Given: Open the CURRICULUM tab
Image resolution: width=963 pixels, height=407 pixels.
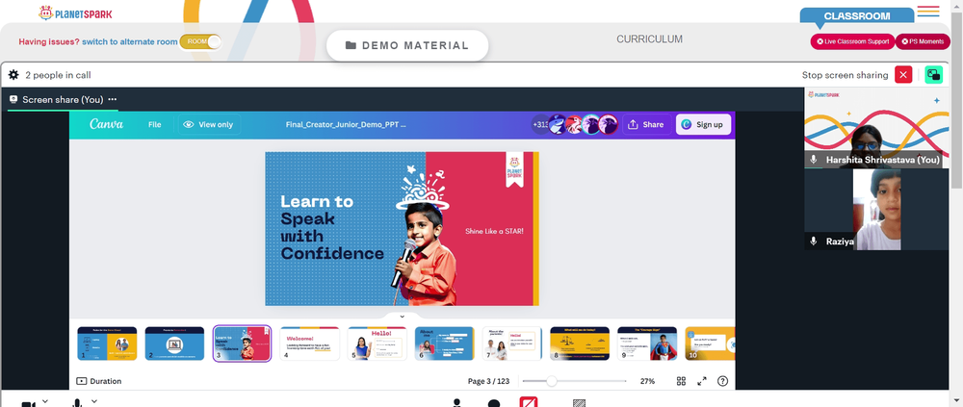Looking at the screenshot, I should point(649,39).
